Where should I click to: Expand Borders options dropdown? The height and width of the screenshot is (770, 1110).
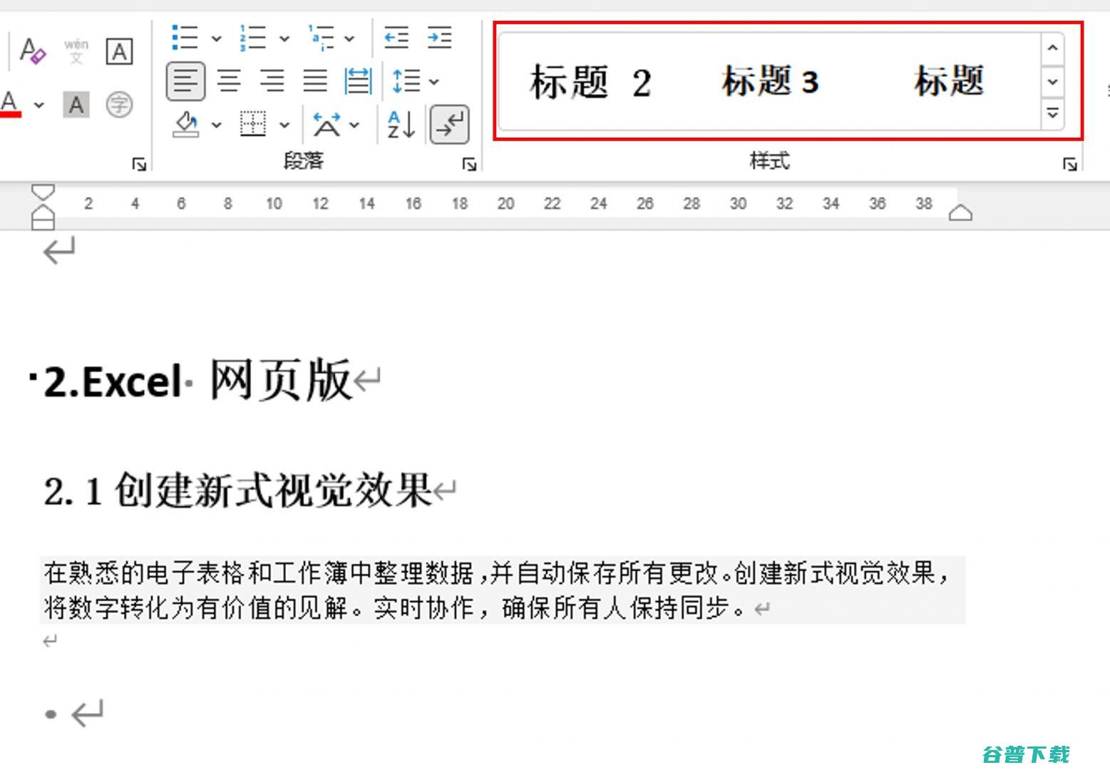[x=284, y=125]
